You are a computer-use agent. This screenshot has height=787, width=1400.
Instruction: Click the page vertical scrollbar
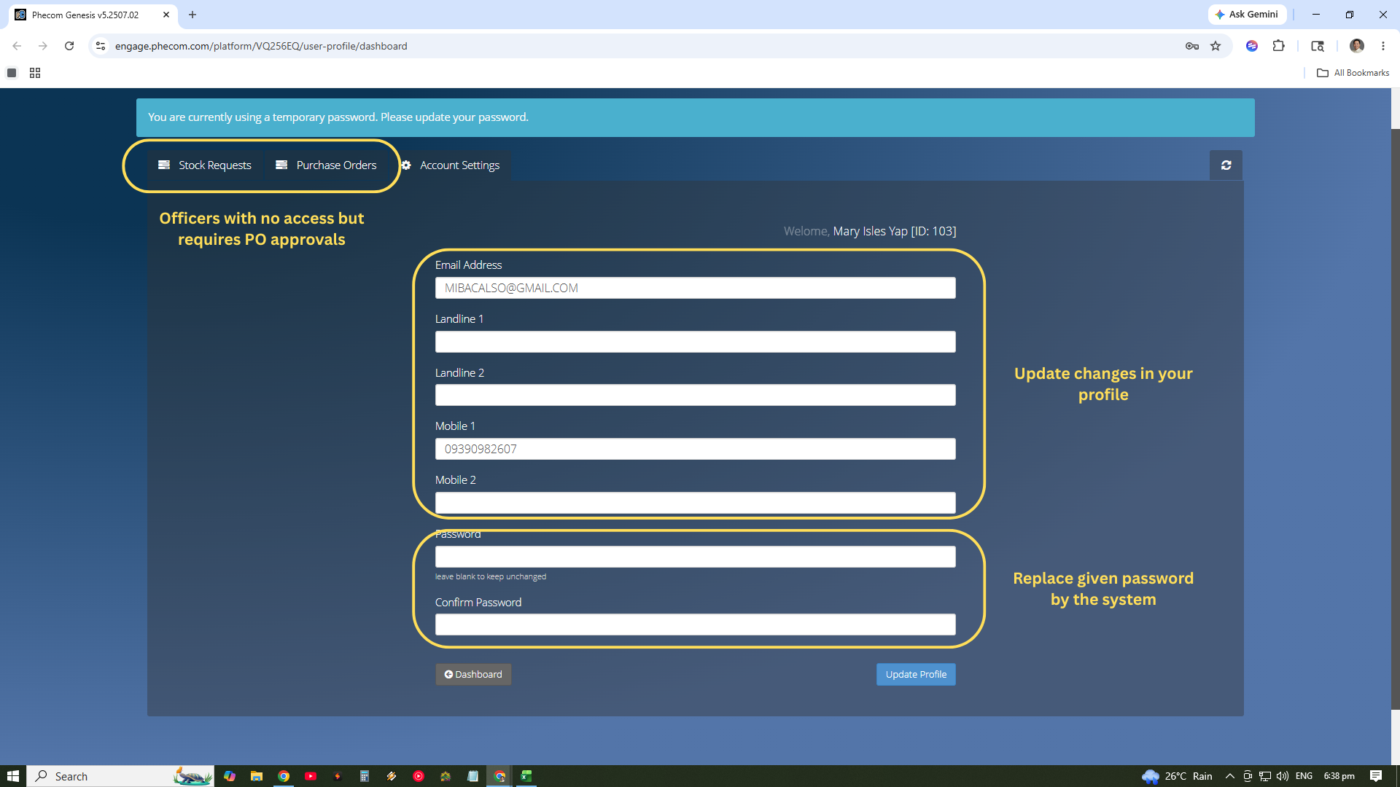pyautogui.click(x=1395, y=419)
